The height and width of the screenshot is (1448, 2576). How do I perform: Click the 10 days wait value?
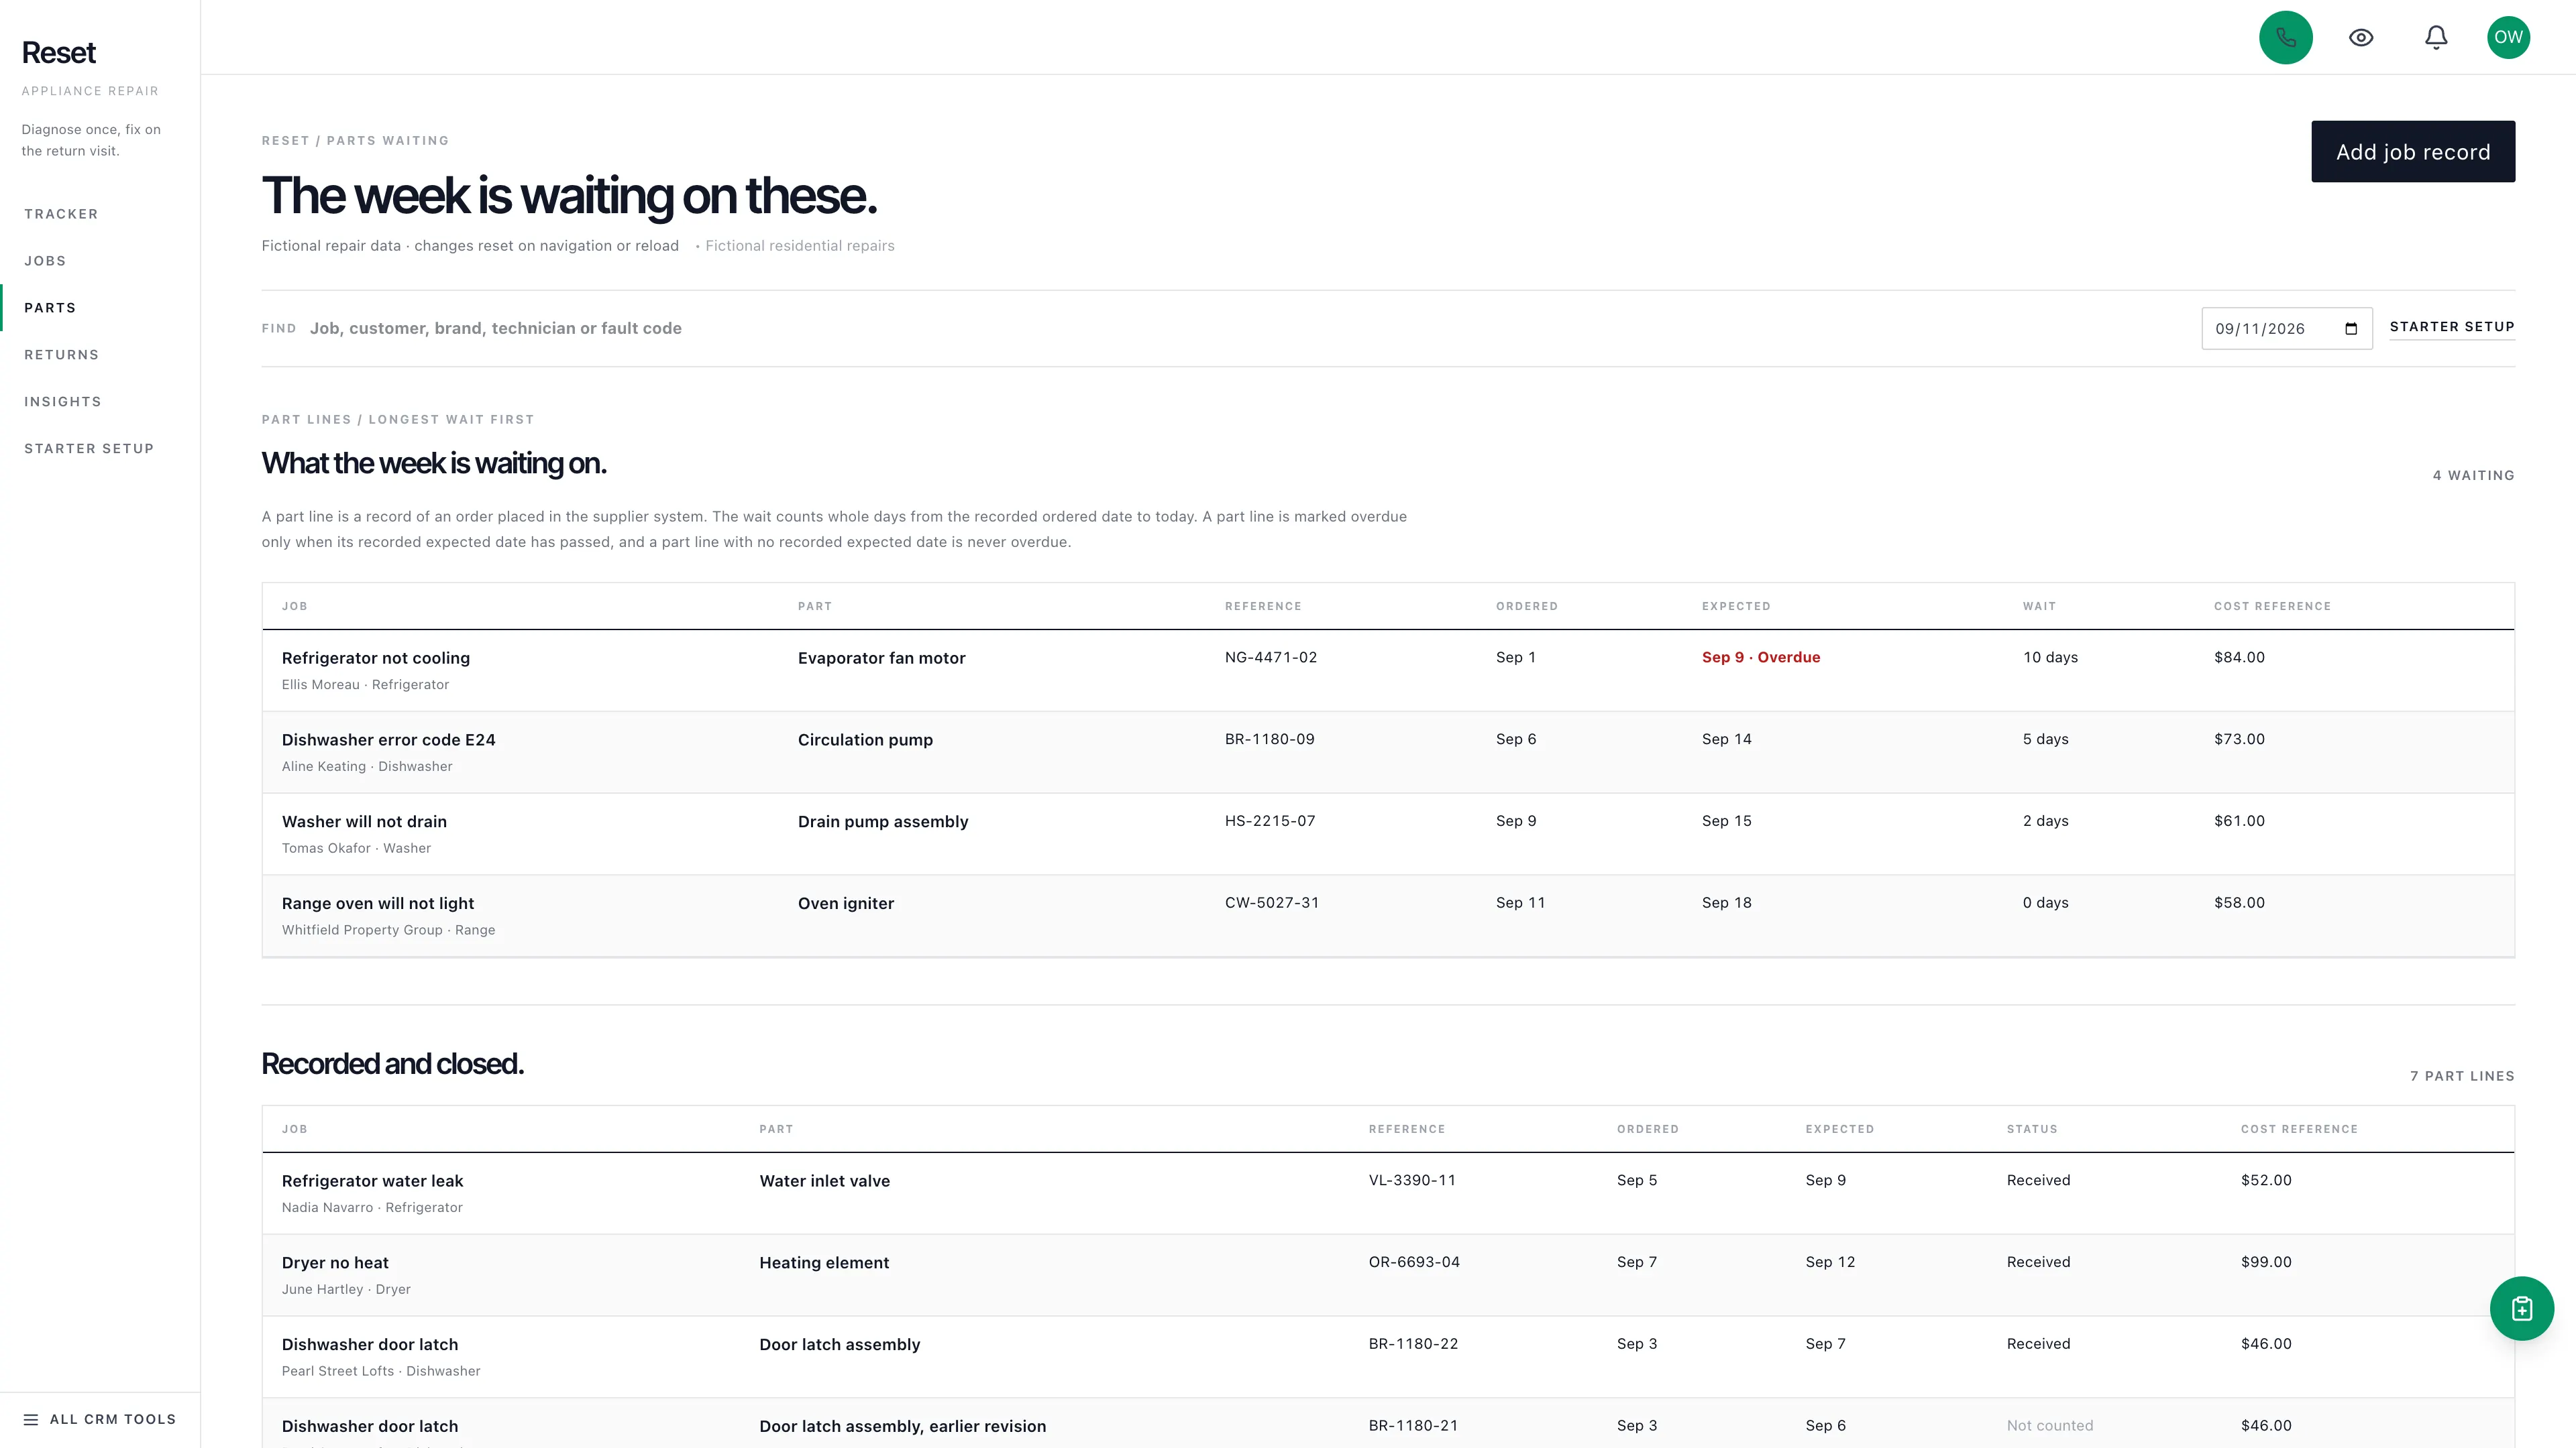click(2050, 658)
